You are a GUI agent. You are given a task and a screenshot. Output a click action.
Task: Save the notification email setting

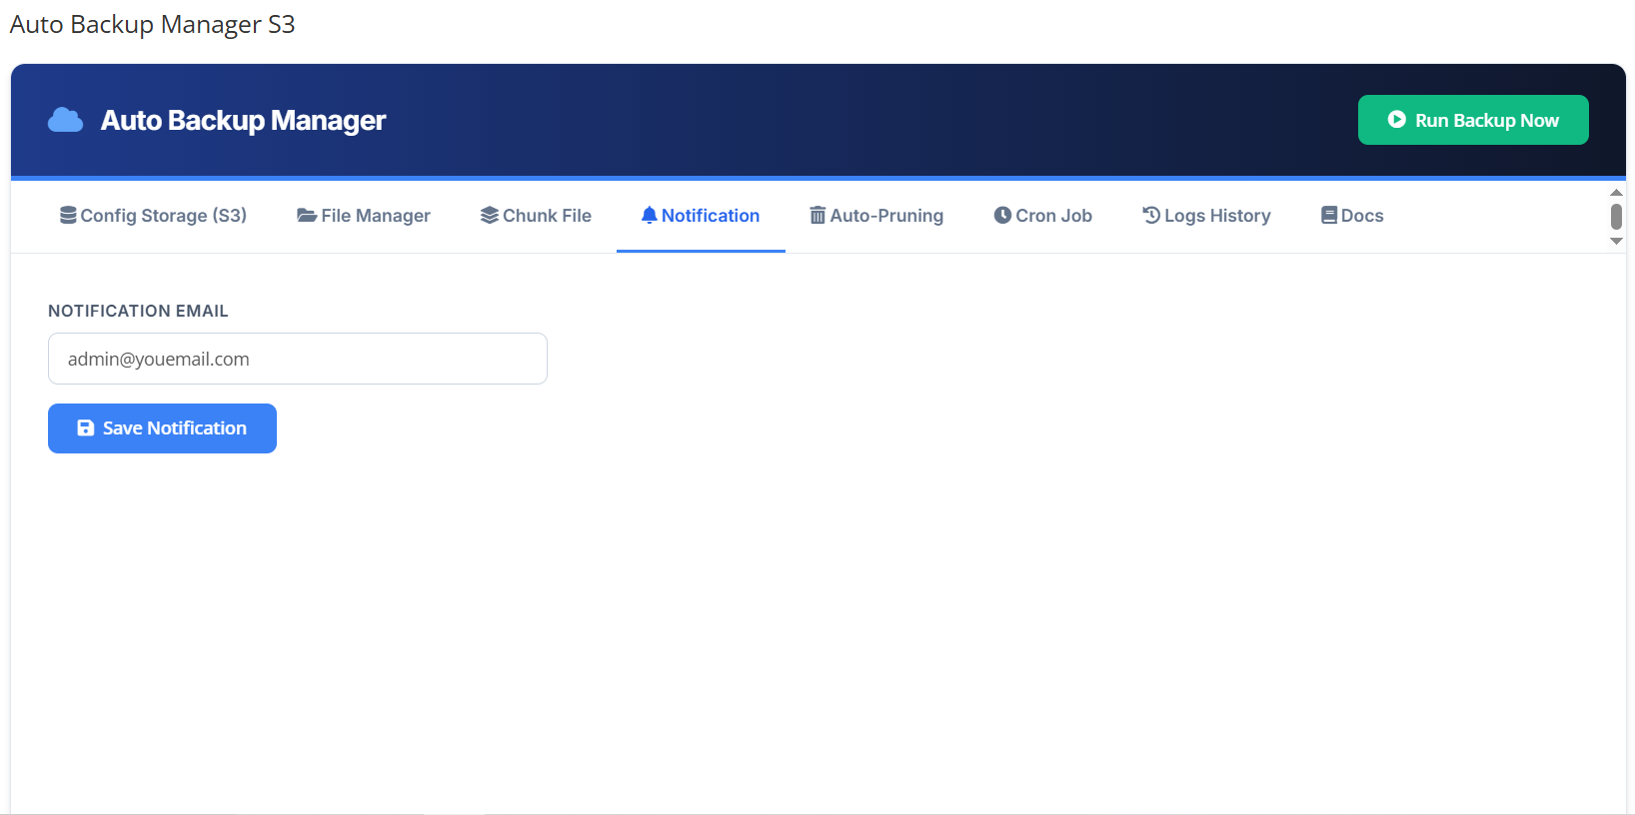point(162,428)
